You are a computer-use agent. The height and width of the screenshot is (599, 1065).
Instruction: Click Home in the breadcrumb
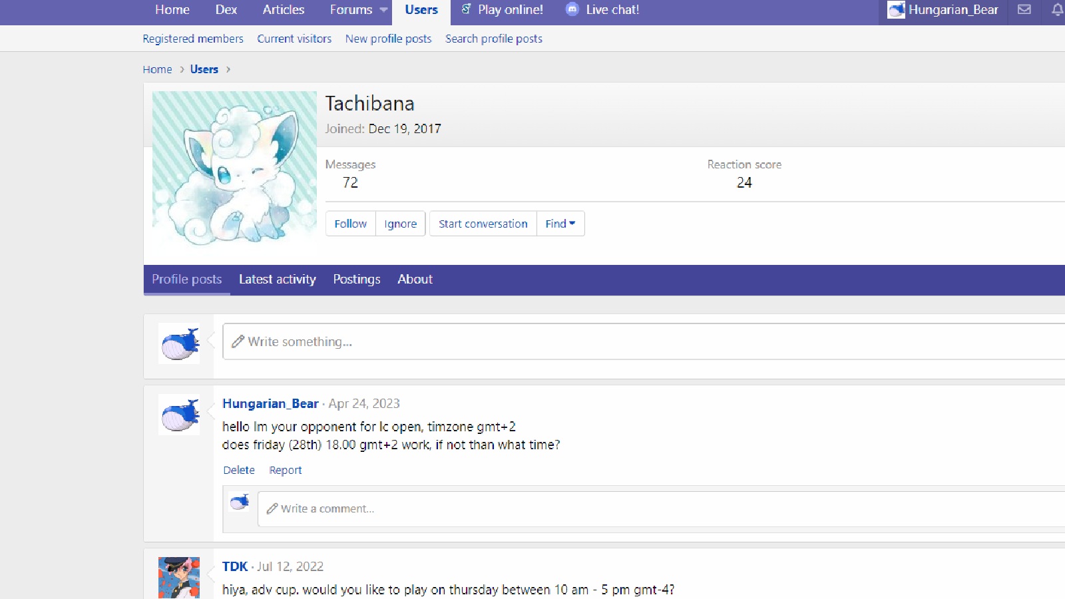157,69
